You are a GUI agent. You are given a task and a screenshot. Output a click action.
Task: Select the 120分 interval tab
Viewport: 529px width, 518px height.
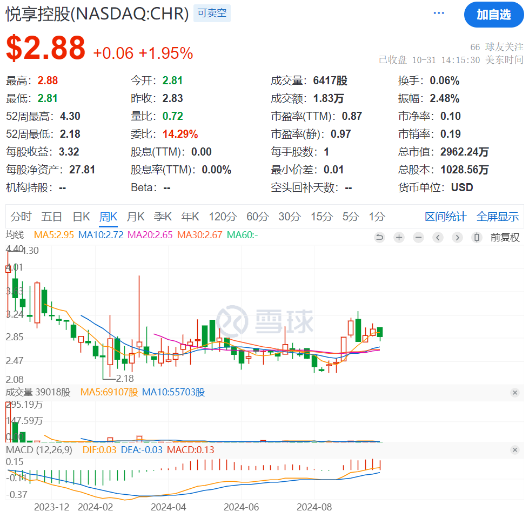pyautogui.click(x=223, y=217)
